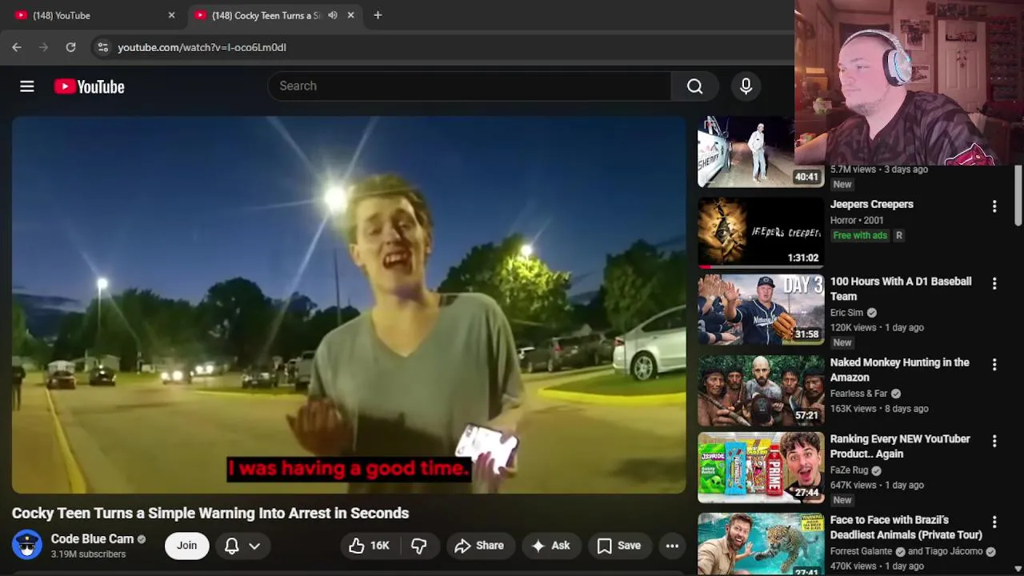Open 100 Hours D1 Baseball thumbnail
The image size is (1024, 576).
tap(761, 310)
